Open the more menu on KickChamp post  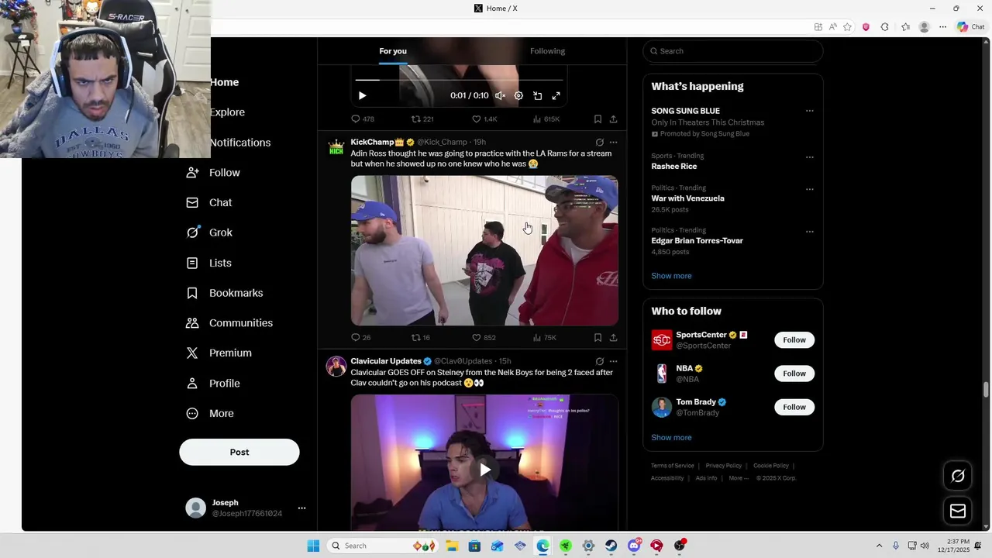coord(613,143)
